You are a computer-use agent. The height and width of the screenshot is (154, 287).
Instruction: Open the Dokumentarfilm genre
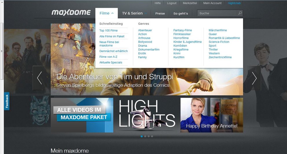point(149,49)
